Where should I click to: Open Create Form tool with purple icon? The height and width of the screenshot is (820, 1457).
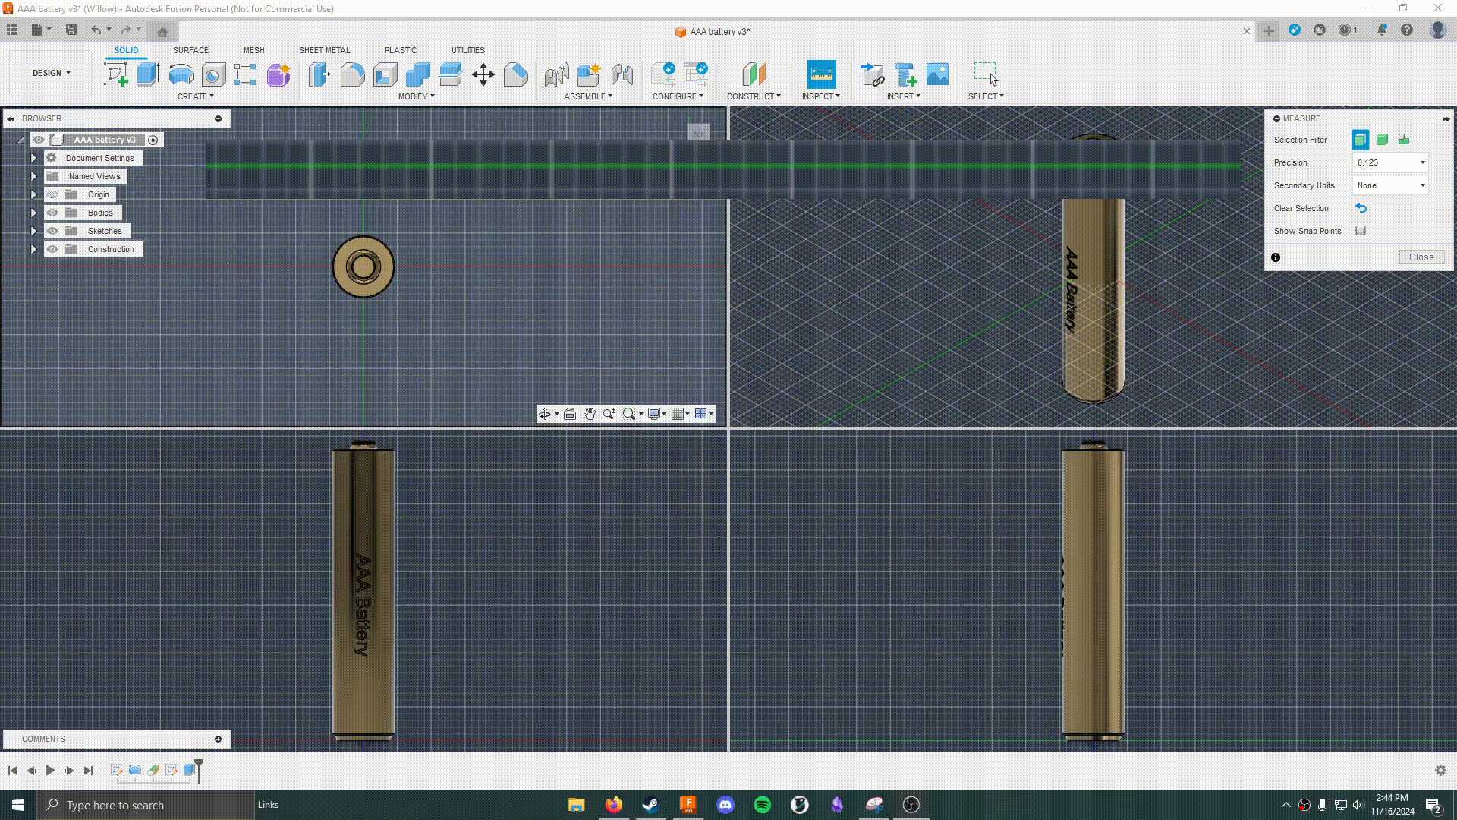coord(278,74)
